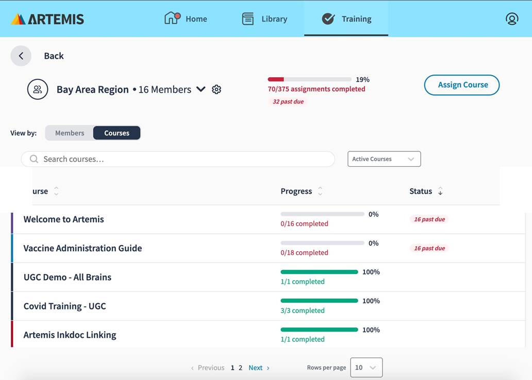The image size is (532, 380).
Task: Expand the Bay Area Region group chevron
Action: click(x=201, y=89)
